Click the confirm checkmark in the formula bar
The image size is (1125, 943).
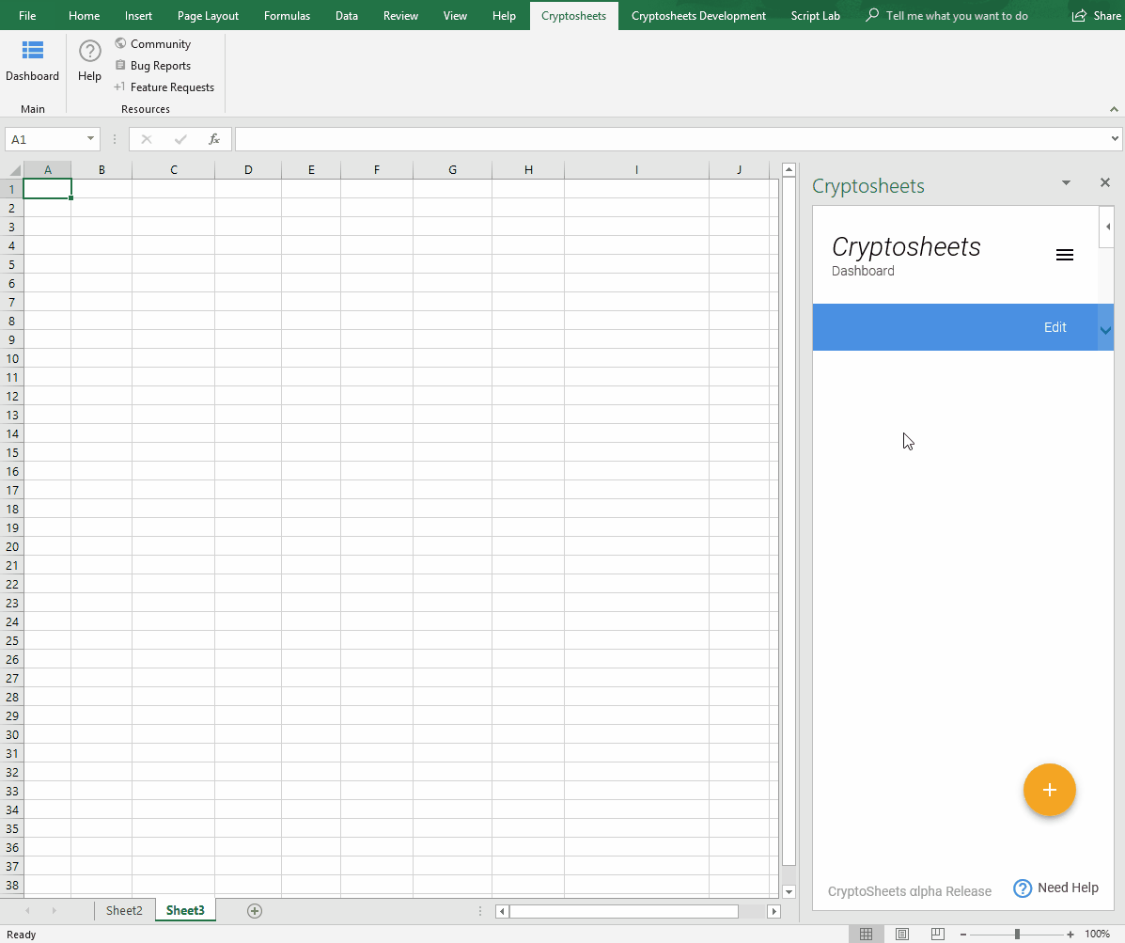tap(180, 139)
